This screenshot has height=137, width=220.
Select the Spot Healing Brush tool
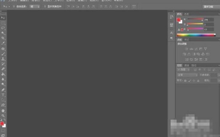pyautogui.click(x=3, y=49)
